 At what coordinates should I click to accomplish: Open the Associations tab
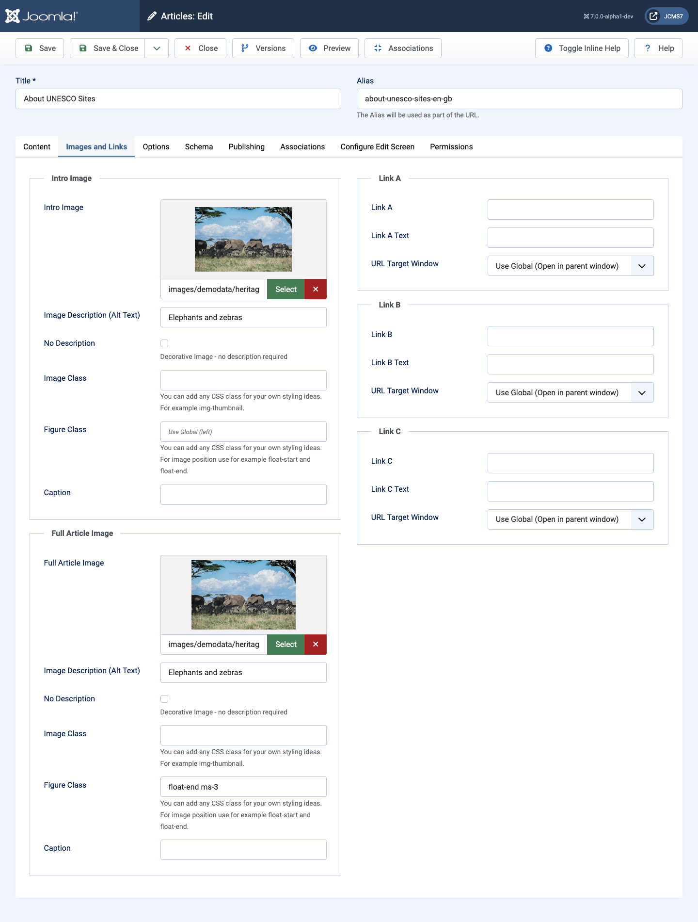pyautogui.click(x=302, y=146)
